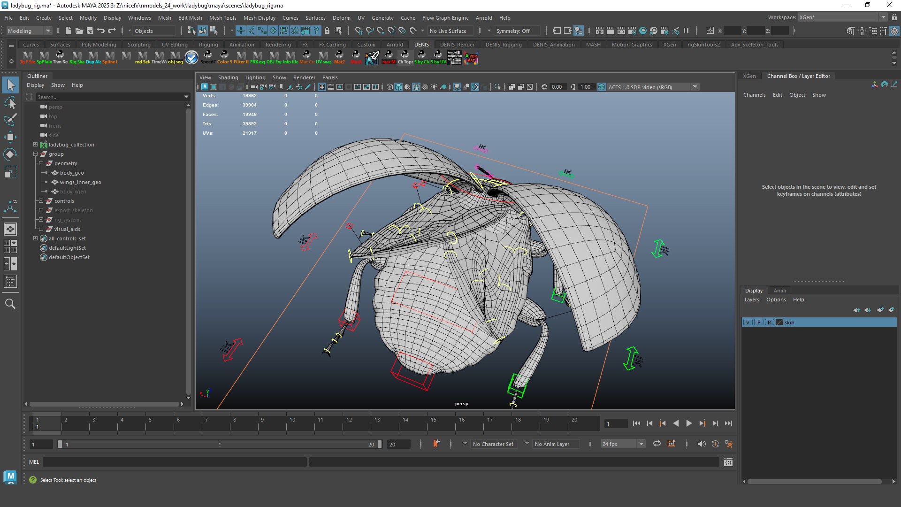Select the Rotate tool in toolbox

(10, 154)
